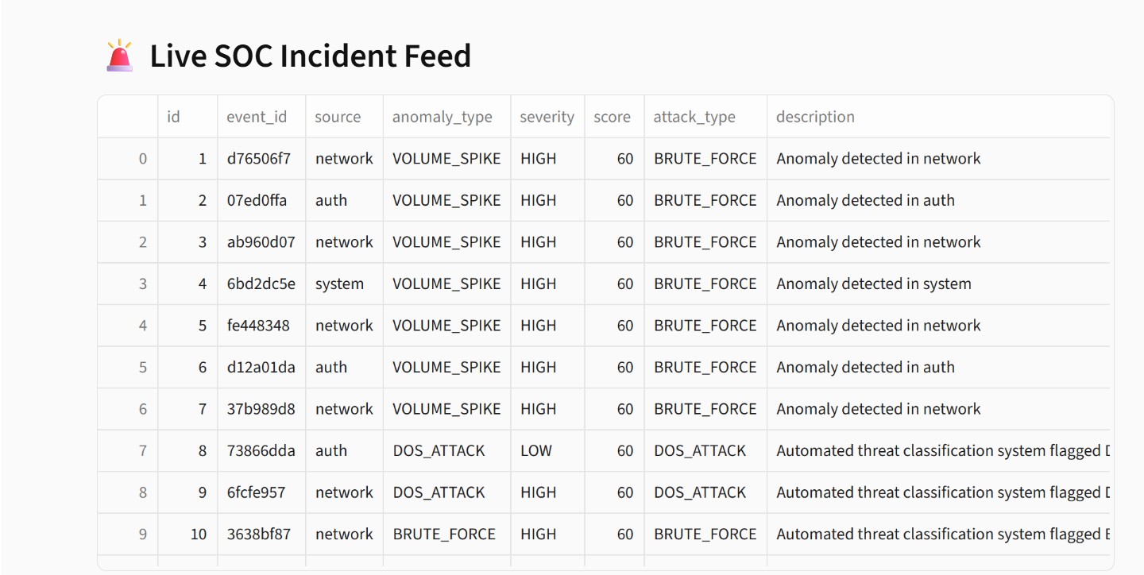Sort table by the id column header
This screenshot has width=1144, height=575.
(x=187, y=117)
